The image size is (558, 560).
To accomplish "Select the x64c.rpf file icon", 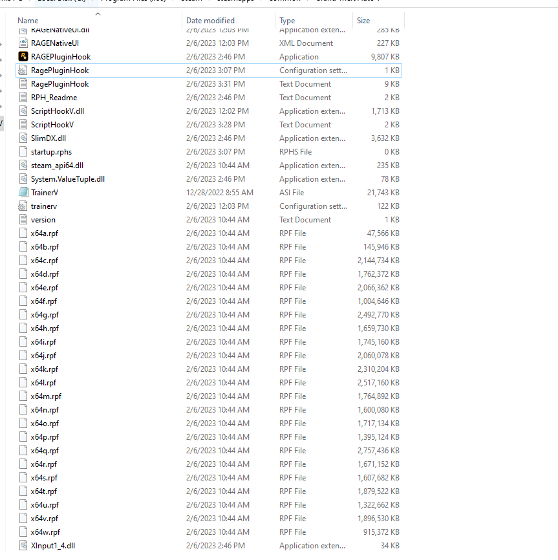I will [x=23, y=261].
